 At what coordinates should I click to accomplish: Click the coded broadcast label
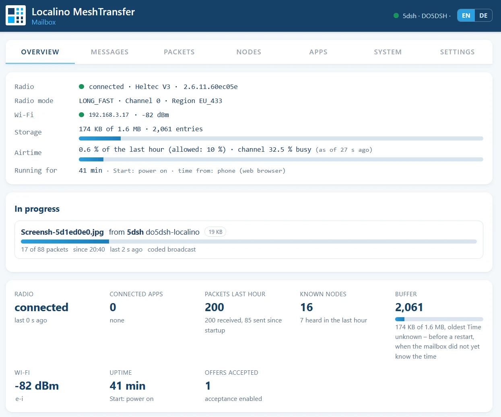tap(171, 250)
